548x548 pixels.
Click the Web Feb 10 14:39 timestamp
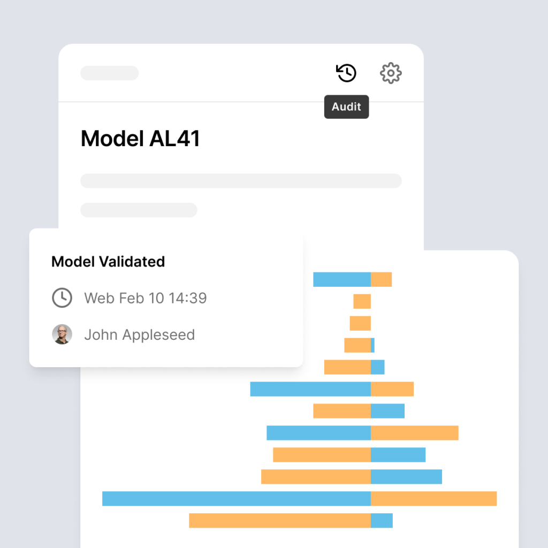(x=146, y=298)
